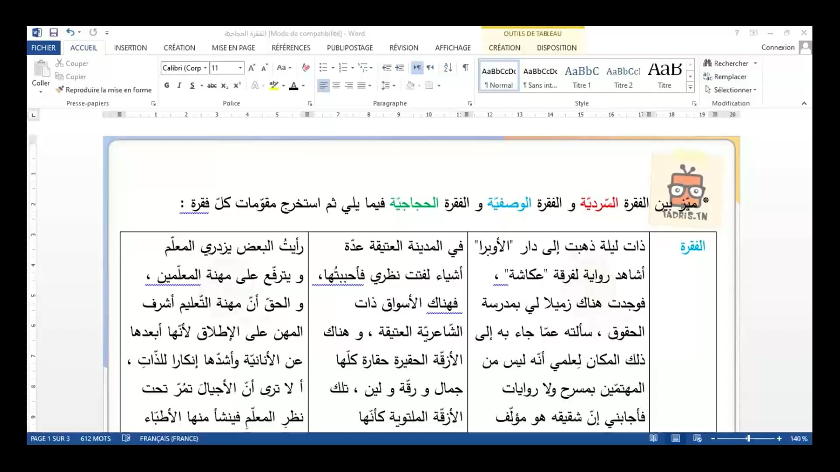
Task: Expand the styles gallery more arrow
Action: [690, 87]
